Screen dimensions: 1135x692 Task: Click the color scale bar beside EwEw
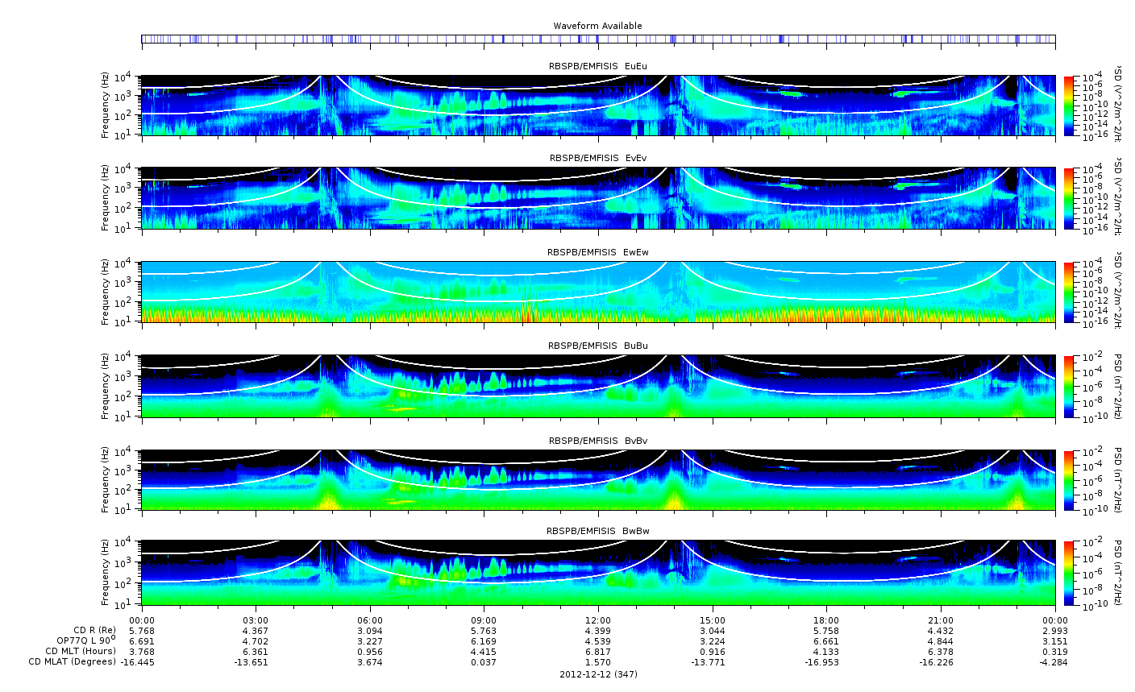(1069, 292)
